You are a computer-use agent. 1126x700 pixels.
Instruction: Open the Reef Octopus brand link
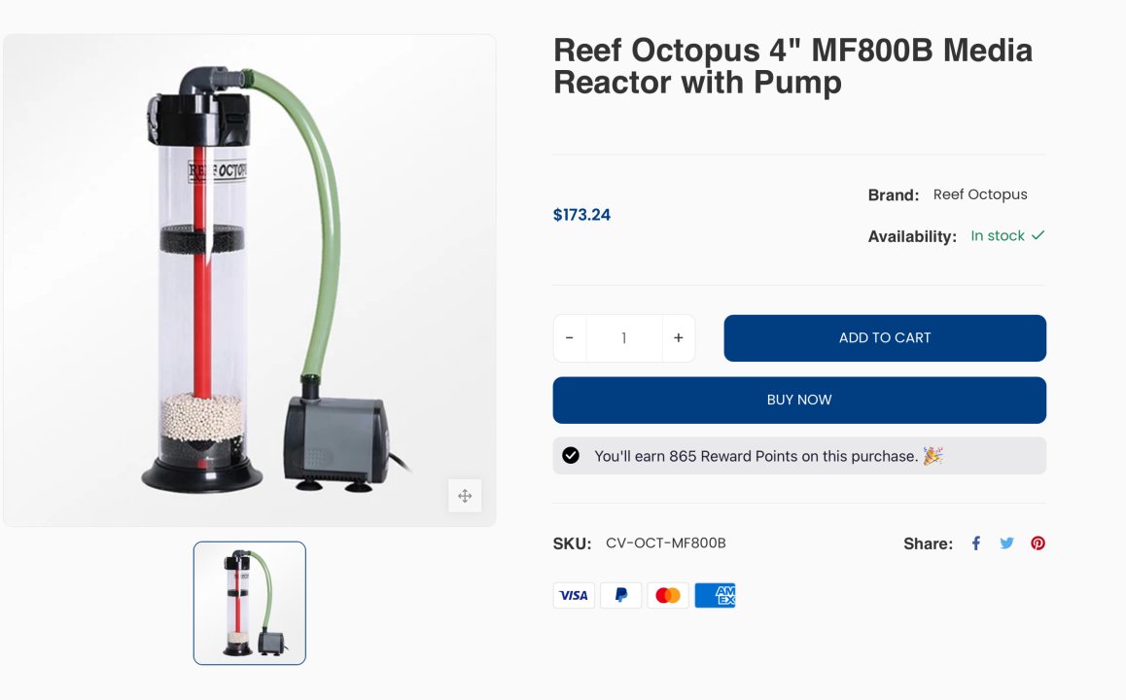(980, 194)
